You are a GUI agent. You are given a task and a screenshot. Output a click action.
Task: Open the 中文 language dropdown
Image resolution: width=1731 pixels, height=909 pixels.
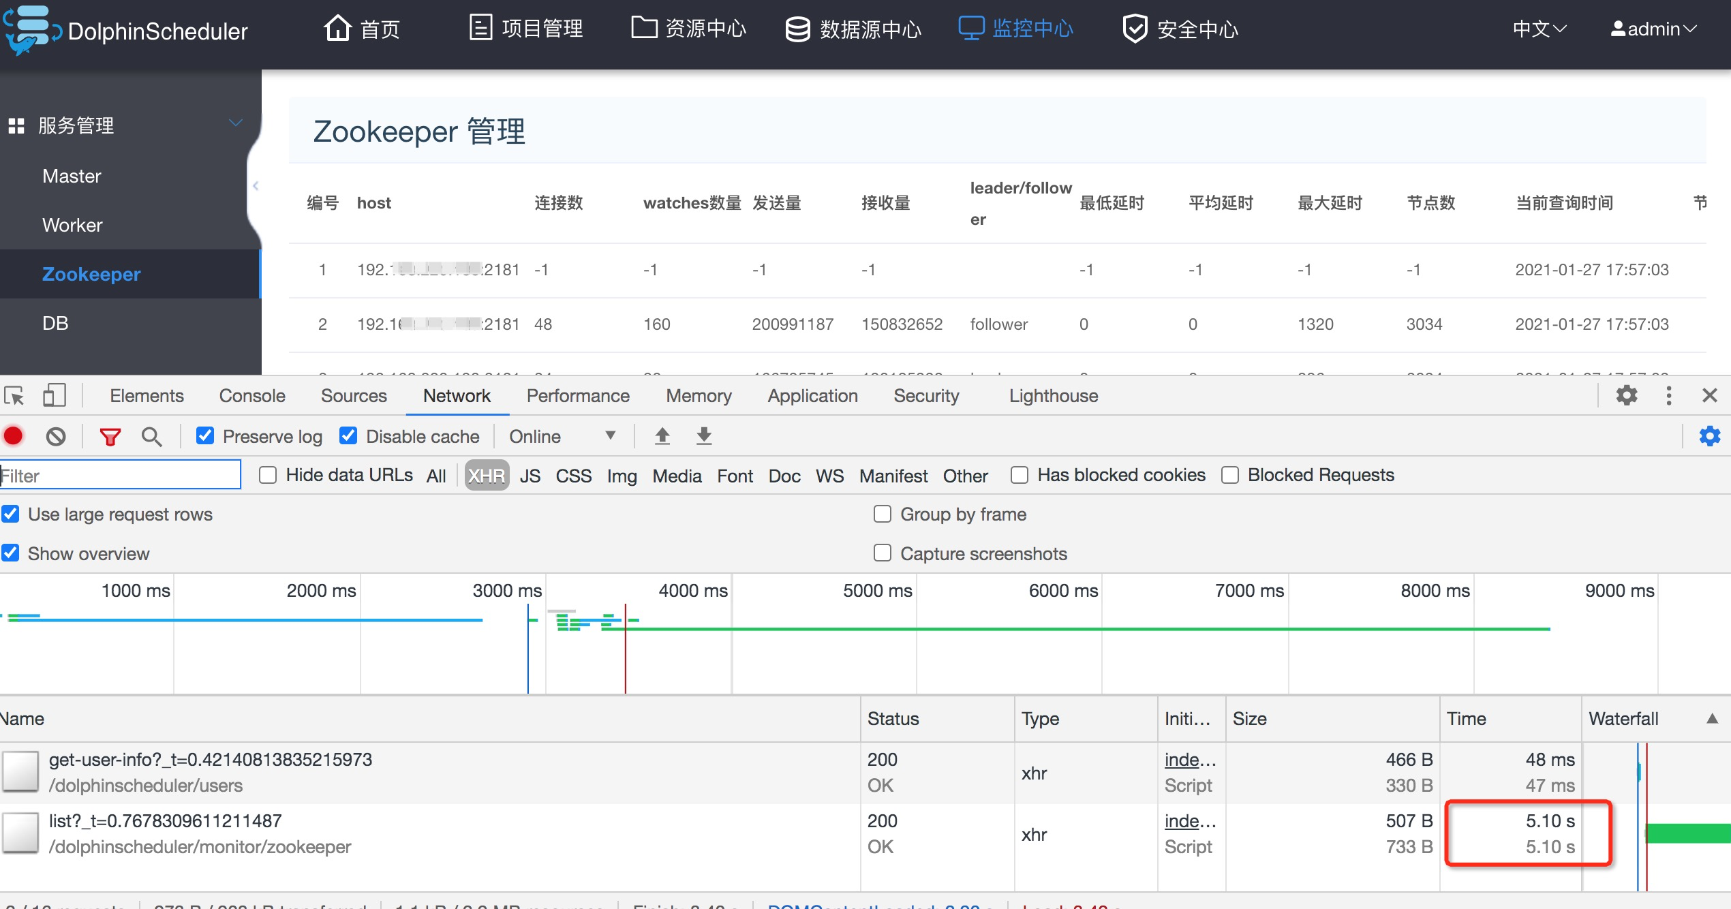click(1539, 29)
